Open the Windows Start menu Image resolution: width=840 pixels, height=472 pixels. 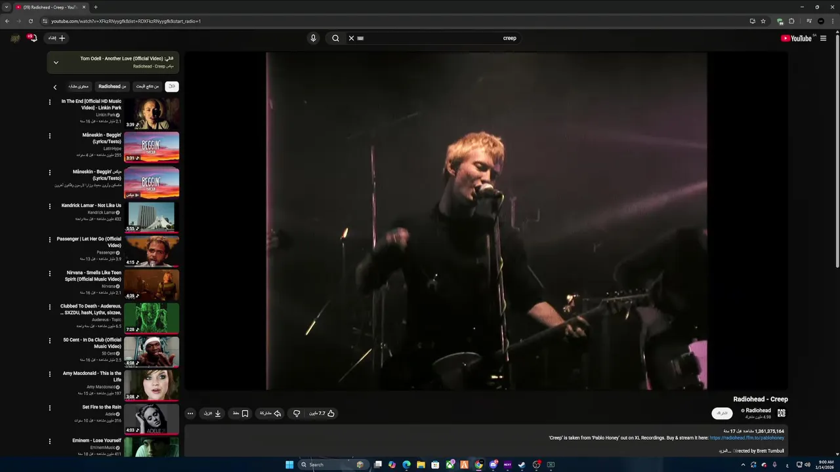(289, 465)
